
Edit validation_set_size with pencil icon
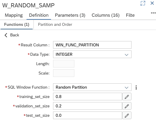[127, 106]
